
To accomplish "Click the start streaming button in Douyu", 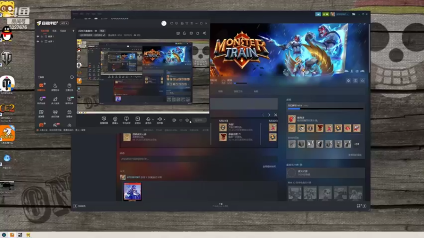I will 199,120.
